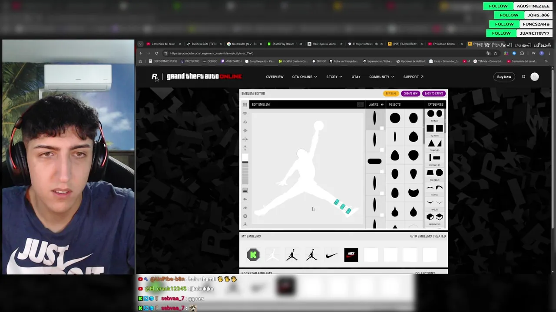Viewport: 556px width, 312px height.
Task: Undo the last emblem edit
Action: click(x=245, y=199)
